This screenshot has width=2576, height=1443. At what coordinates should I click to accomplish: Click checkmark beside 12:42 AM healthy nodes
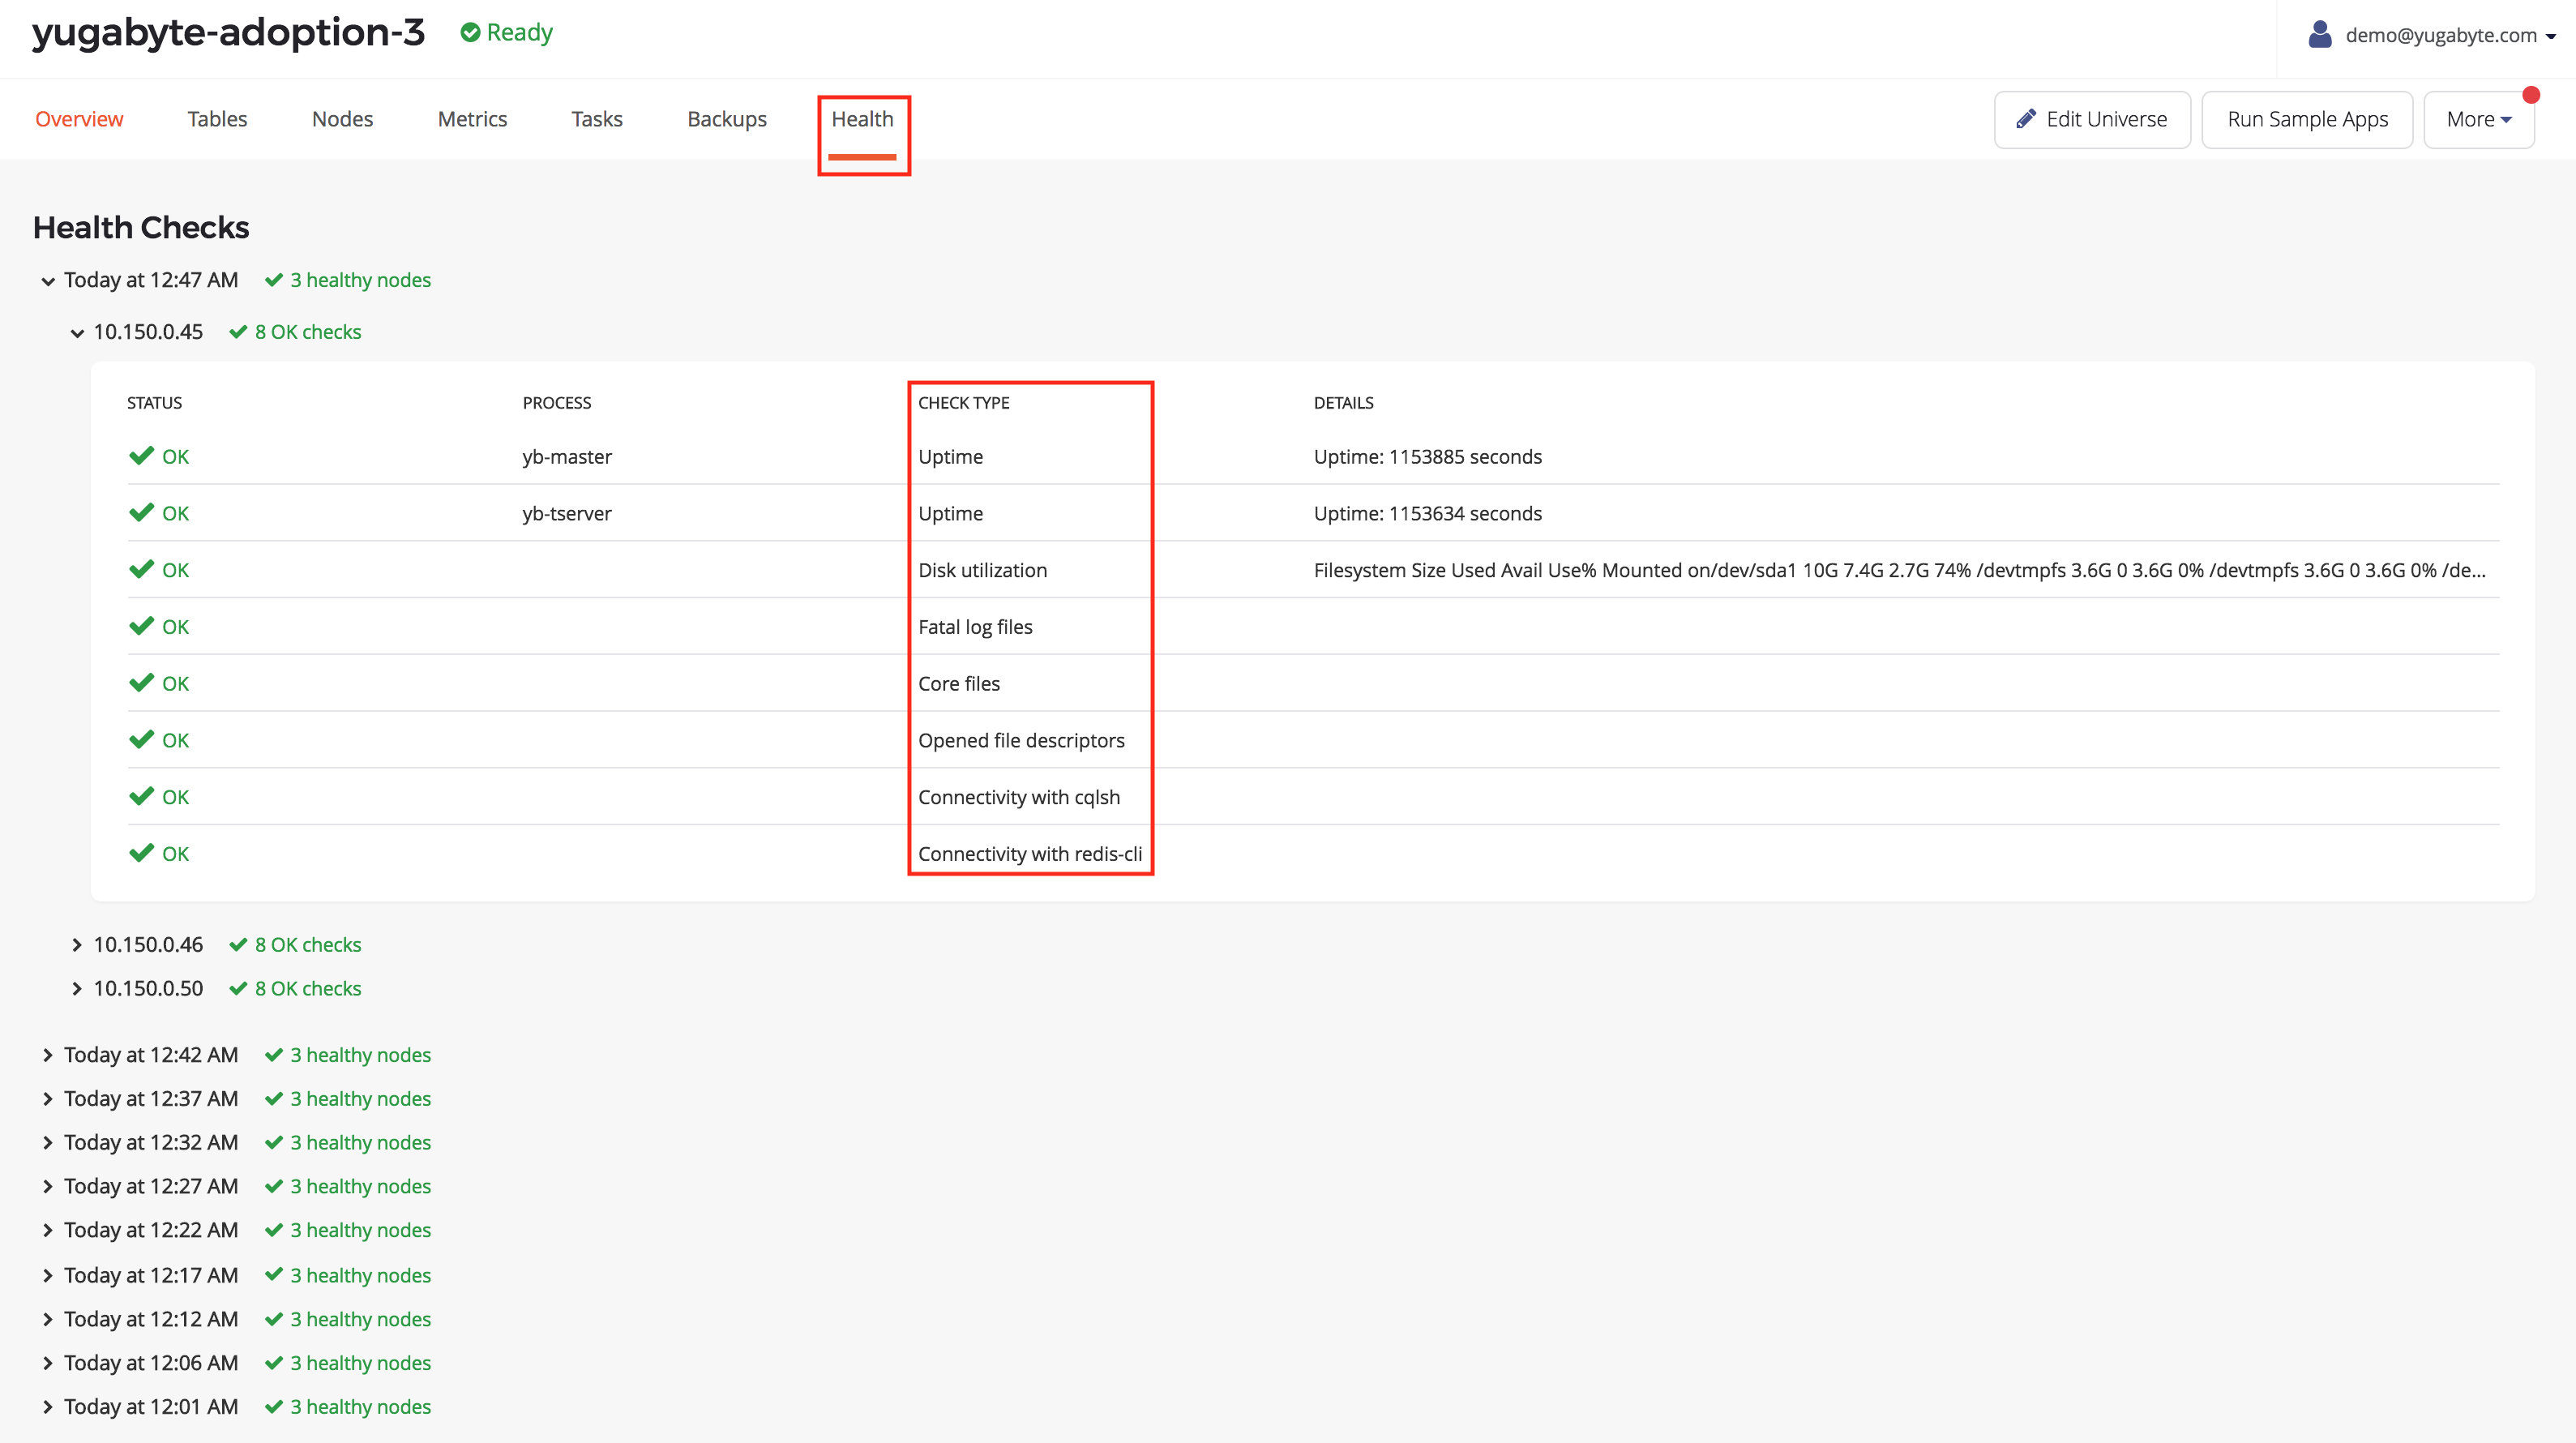[273, 1056]
